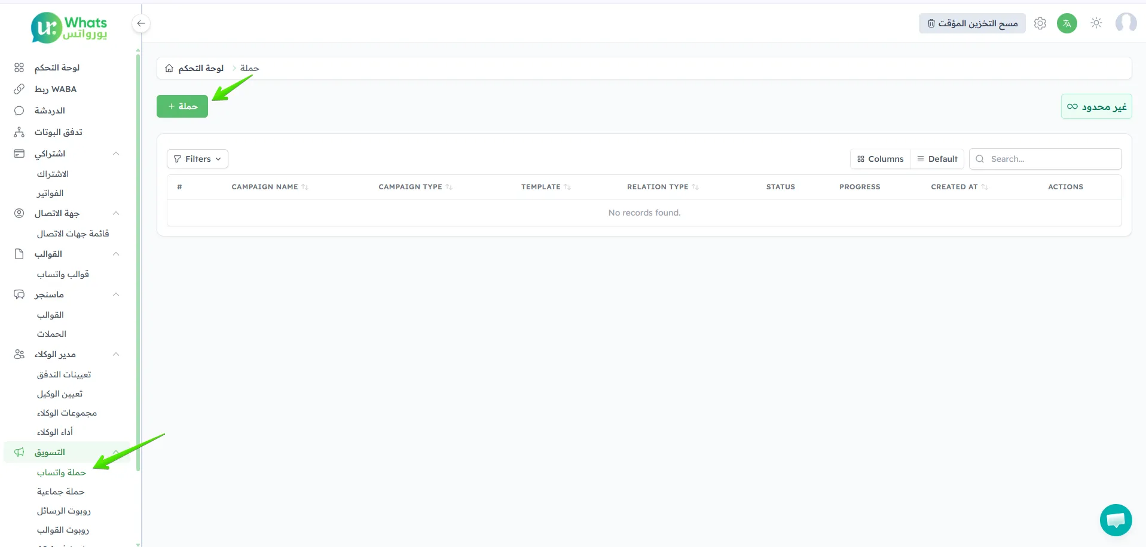Click the PROGRESS column header
Image resolution: width=1146 pixels, height=547 pixels.
[860, 187]
